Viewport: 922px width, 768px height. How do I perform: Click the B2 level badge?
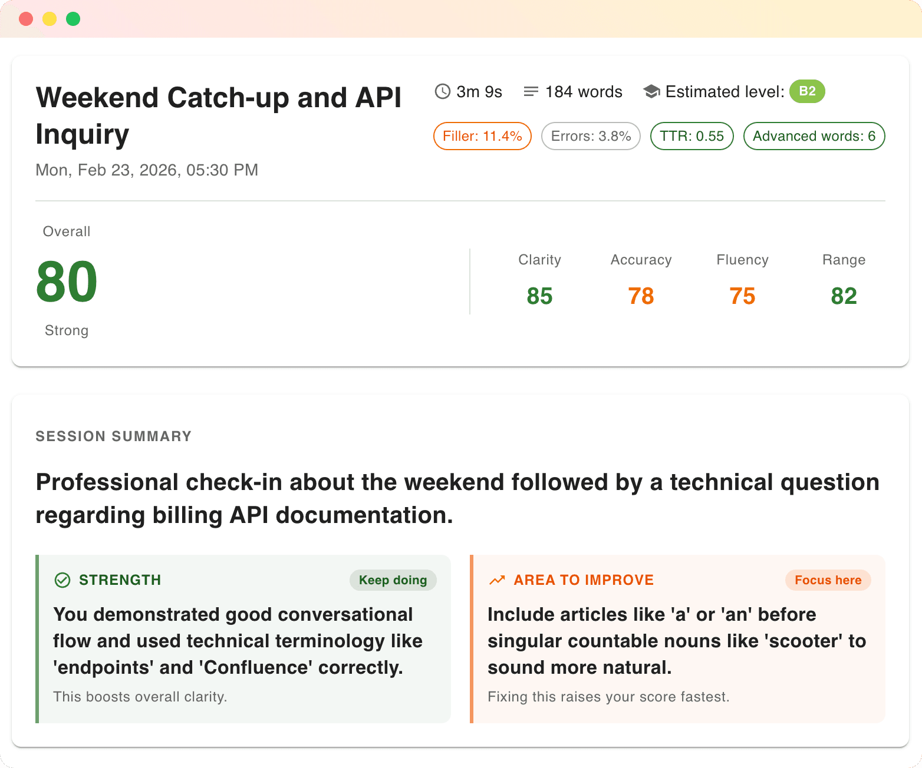coord(807,91)
